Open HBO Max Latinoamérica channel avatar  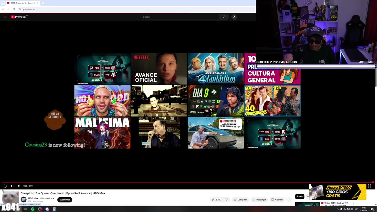click(x=23, y=199)
